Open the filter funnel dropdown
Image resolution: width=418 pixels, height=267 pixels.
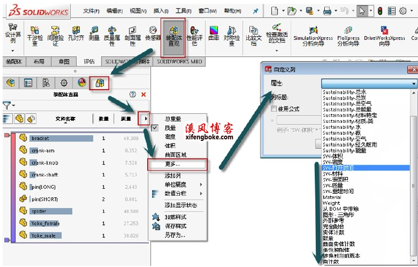(9, 106)
